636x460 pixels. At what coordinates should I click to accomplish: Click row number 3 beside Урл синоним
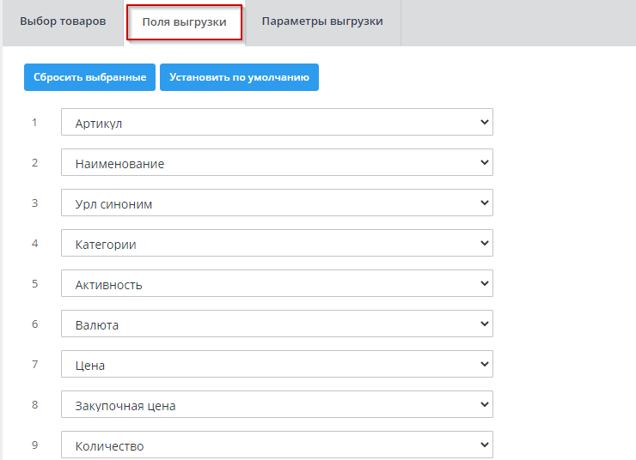35,203
